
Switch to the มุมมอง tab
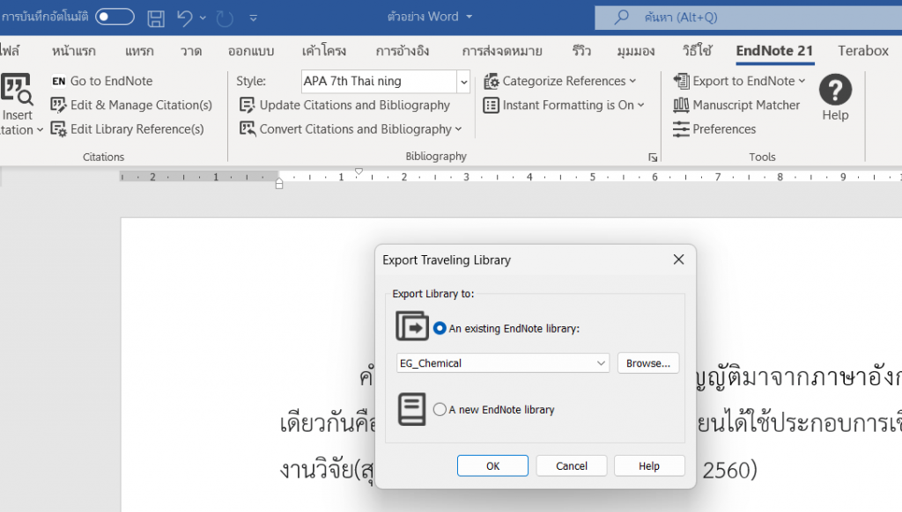[636, 51]
